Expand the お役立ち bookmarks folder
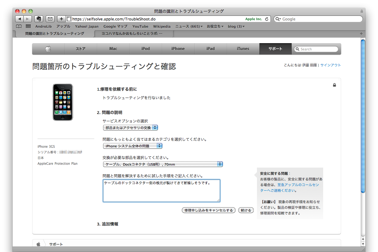The image size is (378, 252). (215, 26)
